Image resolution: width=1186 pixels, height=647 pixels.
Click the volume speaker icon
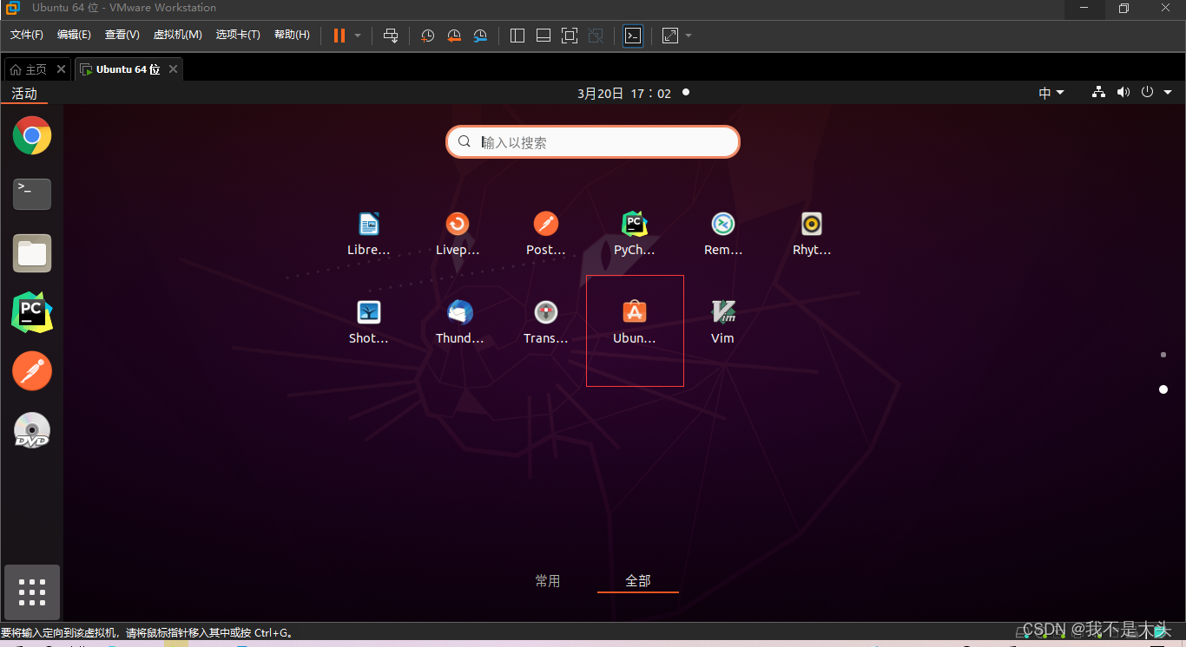(x=1123, y=92)
